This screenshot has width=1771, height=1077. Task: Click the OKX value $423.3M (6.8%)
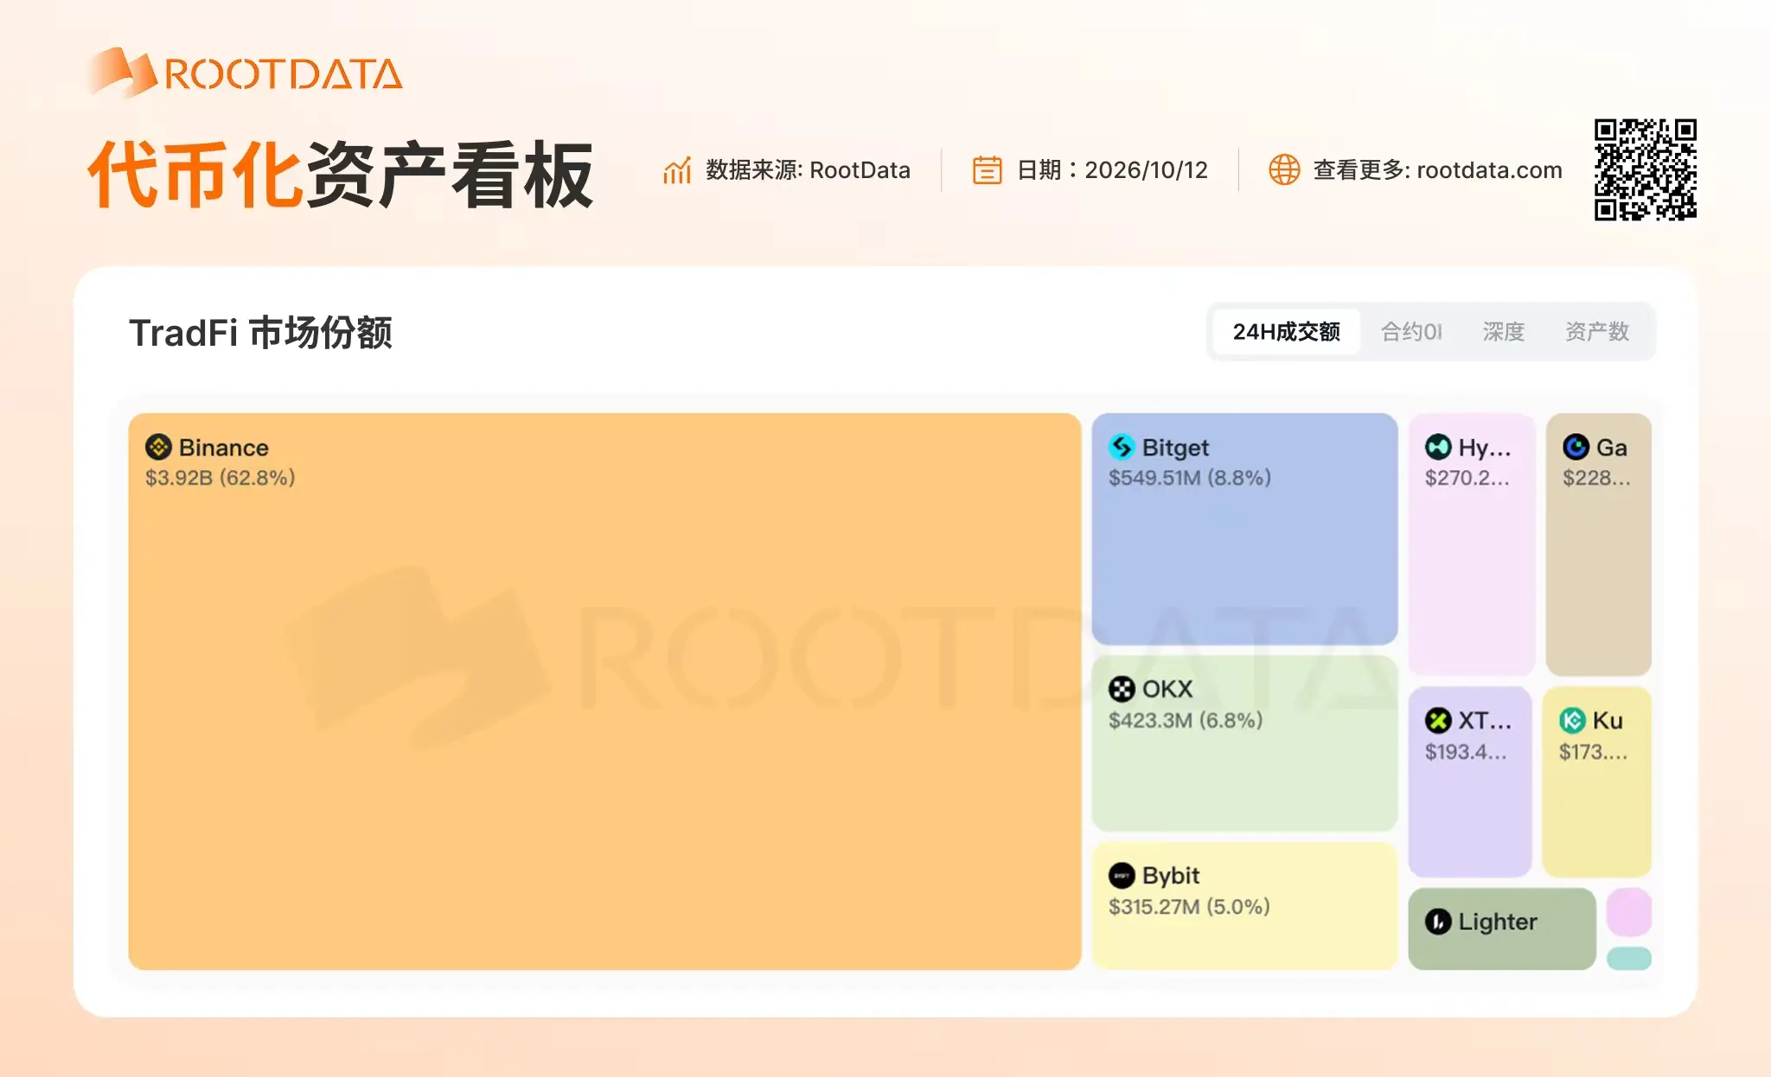pos(1186,720)
